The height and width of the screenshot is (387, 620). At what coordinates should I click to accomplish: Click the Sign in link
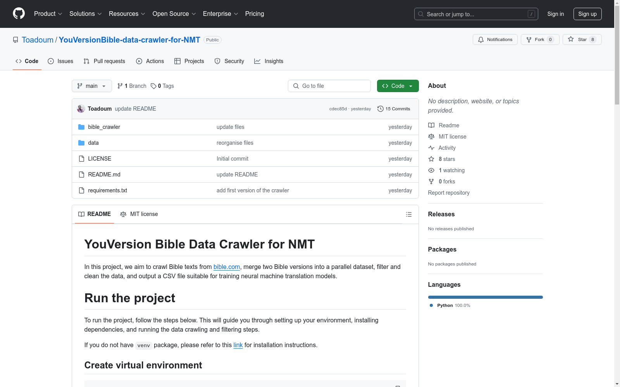coord(556,14)
